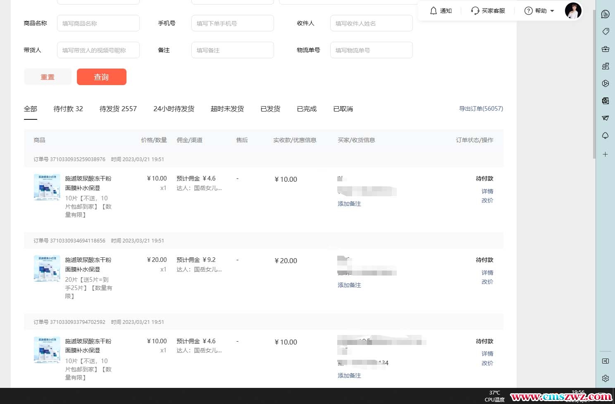
Task: Open sidebar settings gear icon
Action: 605,378
